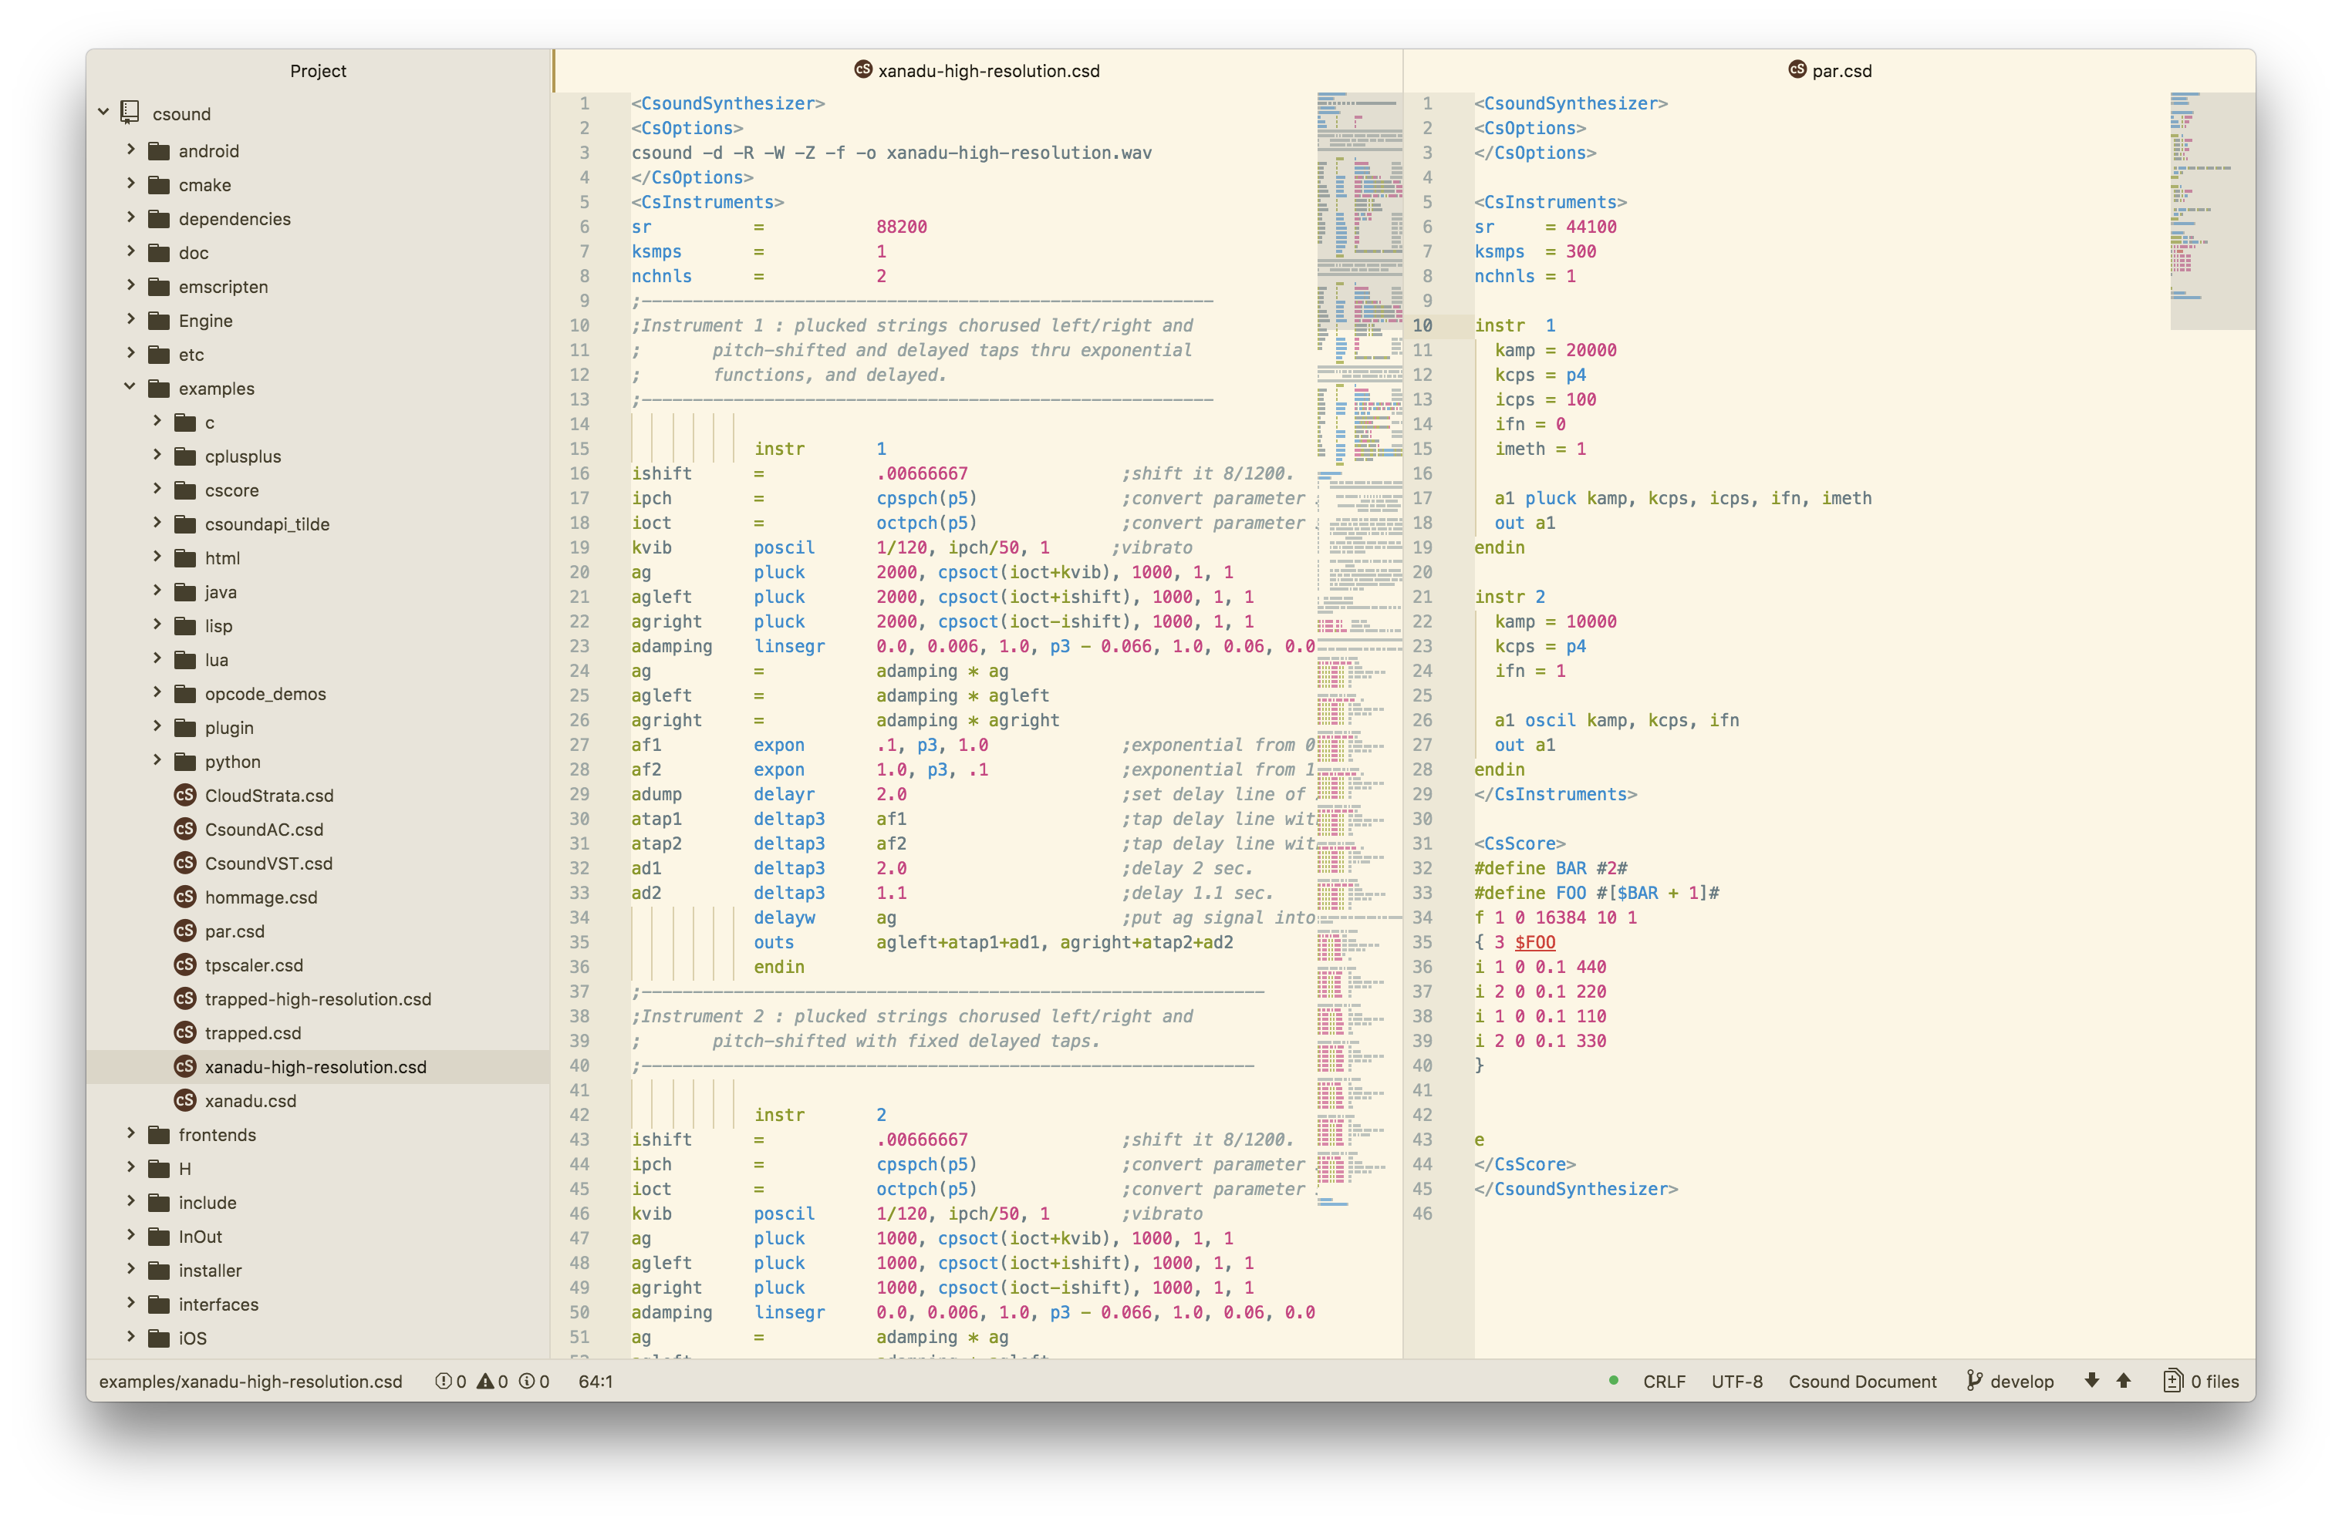The image size is (2342, 1525).
Task: Click the download arrow icon in status bar
Action: pos(2093,1380)
